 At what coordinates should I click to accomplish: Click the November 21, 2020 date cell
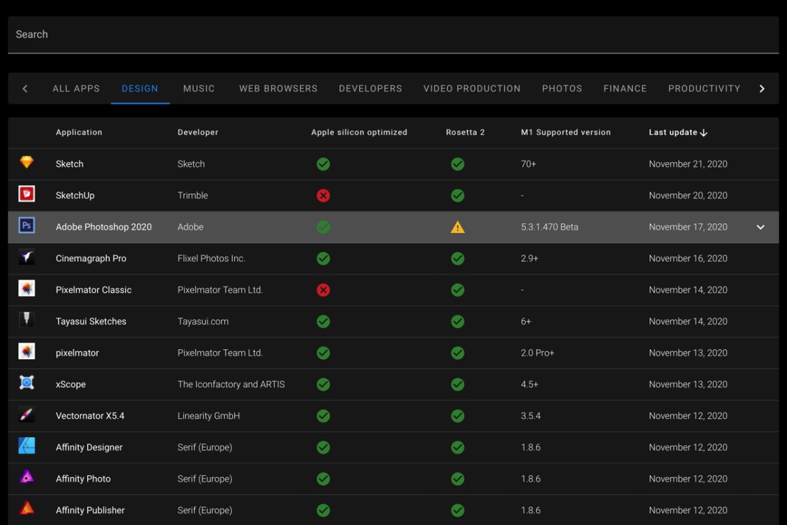[688, 164]
